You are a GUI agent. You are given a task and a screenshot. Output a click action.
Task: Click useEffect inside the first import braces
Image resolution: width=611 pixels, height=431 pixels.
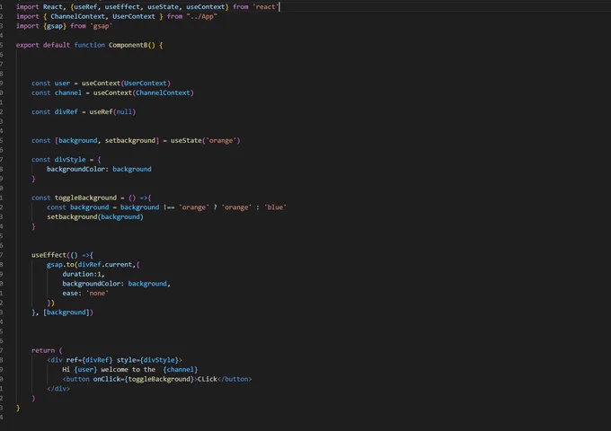click(122, 6)
